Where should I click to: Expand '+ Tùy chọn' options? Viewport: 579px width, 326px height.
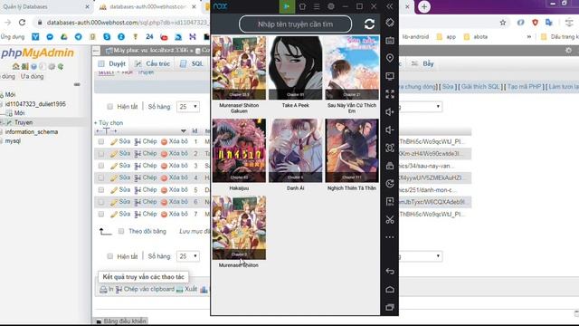pos(109,123)
